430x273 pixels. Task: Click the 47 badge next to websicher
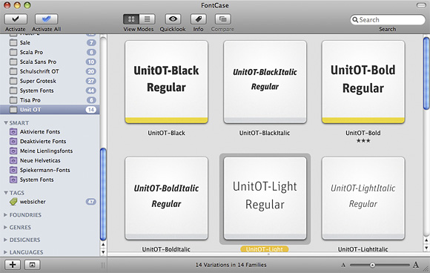pos(90,202)
